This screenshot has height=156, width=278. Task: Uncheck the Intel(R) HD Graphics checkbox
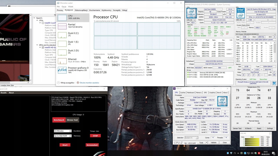[x=43, y=47]
